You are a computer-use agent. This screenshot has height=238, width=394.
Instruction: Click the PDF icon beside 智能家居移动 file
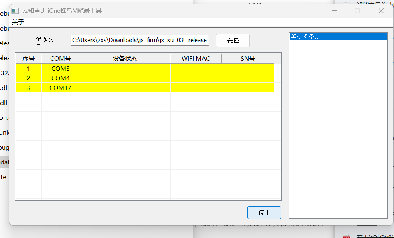346,4
